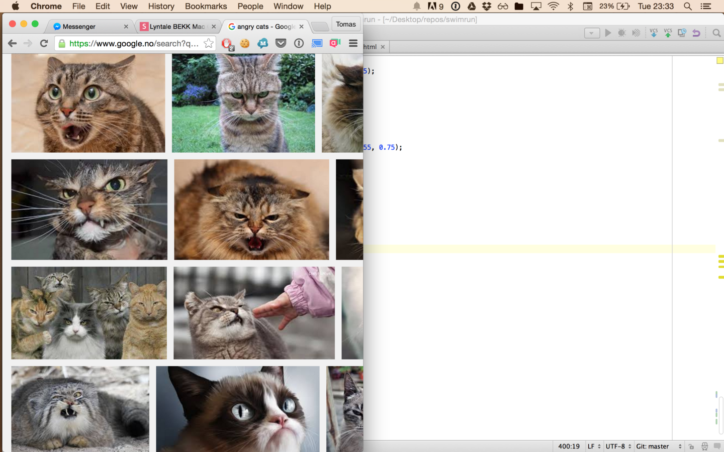Revert changes with the purple undo arrow
This screenshot has width=724, height=452.
(696, 33)
